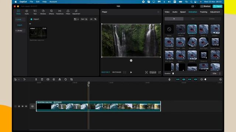Open the Effects panel
236x132 pixels.
(x=51, y=12)
